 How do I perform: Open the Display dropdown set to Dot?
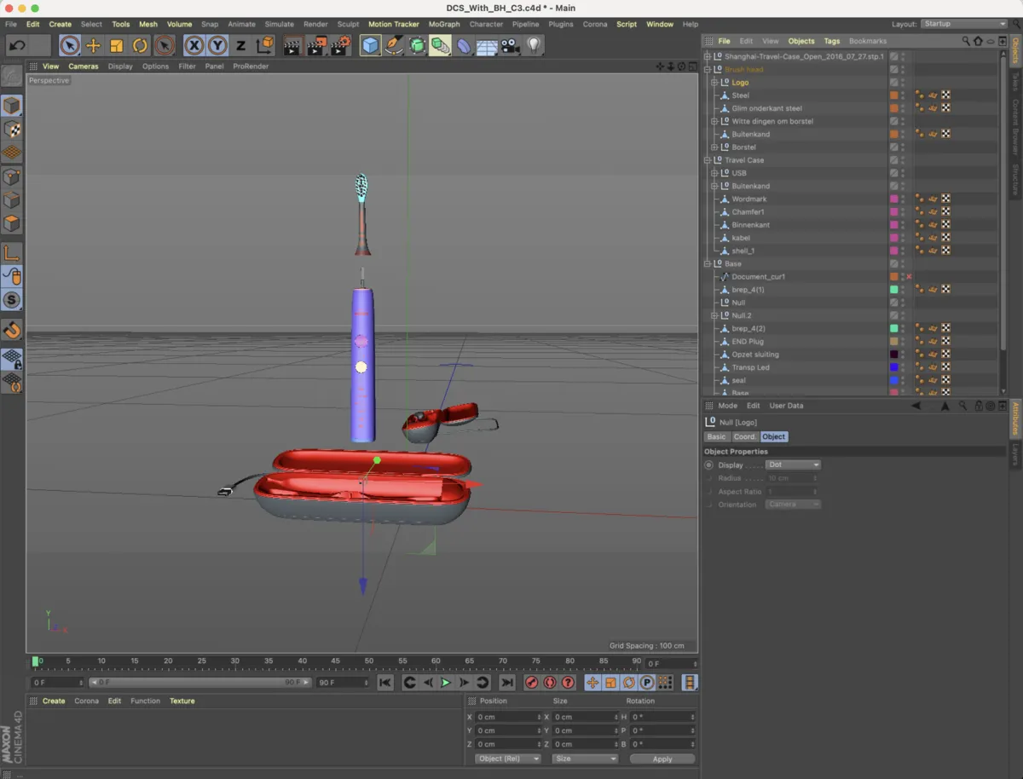click(x=793, y=465)
